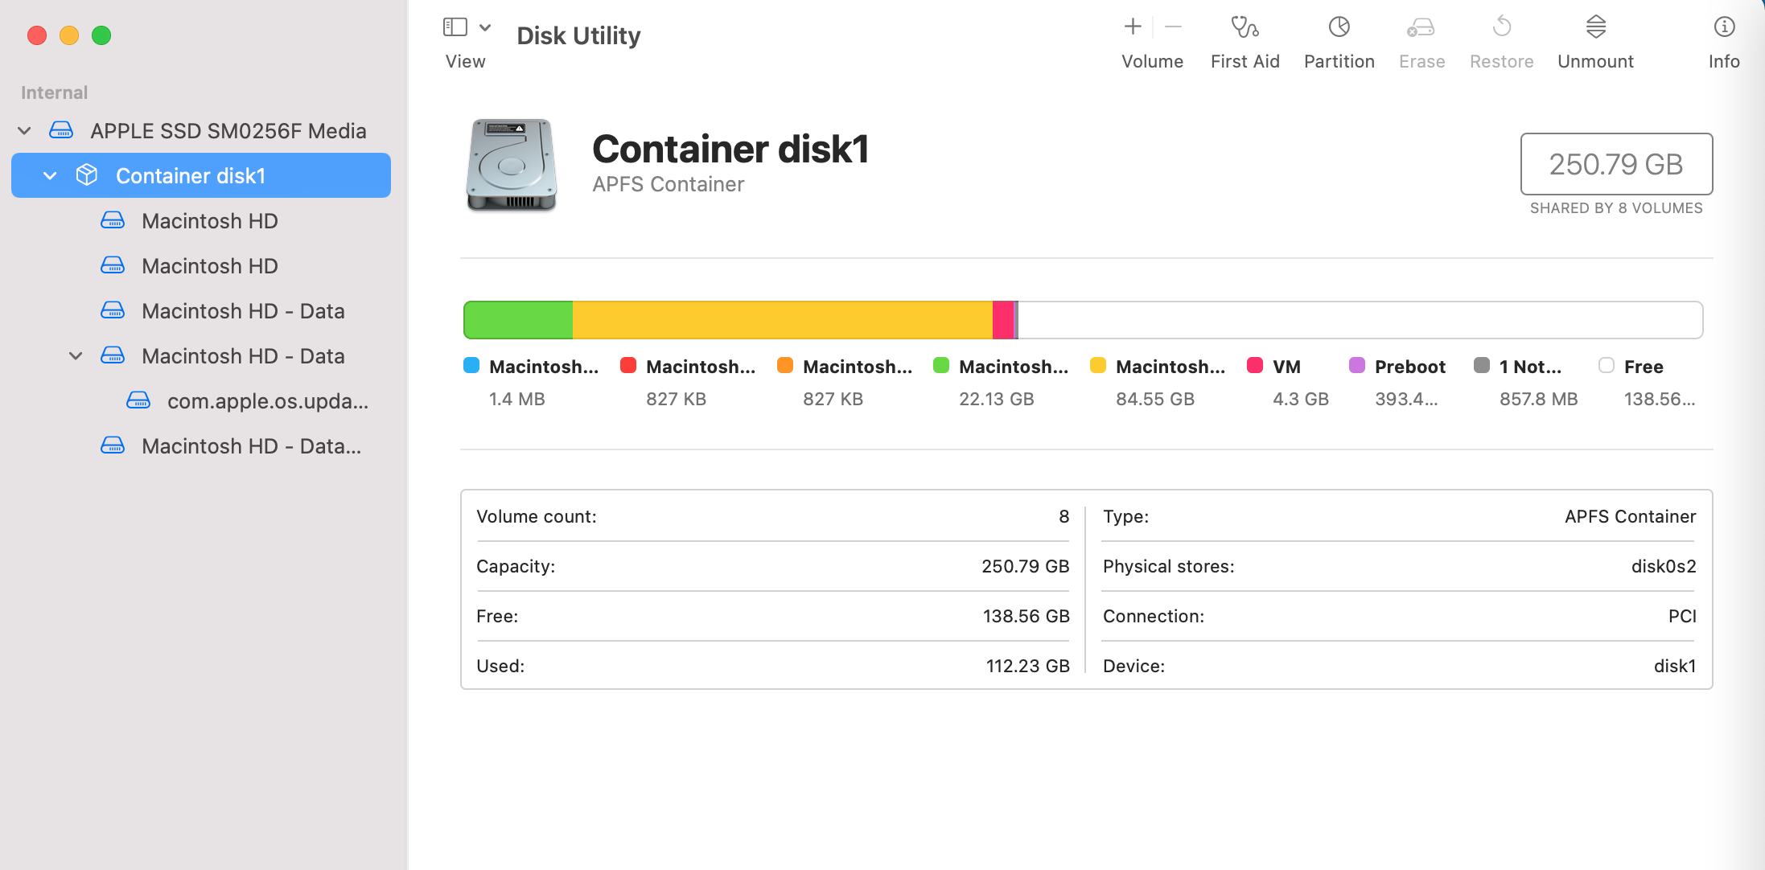Select the com.apple.os.update snapshot item
This screenshot has width=1765, height=870.
[x=267, y=400]
